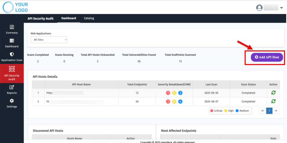Image resolution: width=287 pixels, height=143 pixels.
Task: Click the YOUR LOGO circle logo
Action: (x=8, y=7)
